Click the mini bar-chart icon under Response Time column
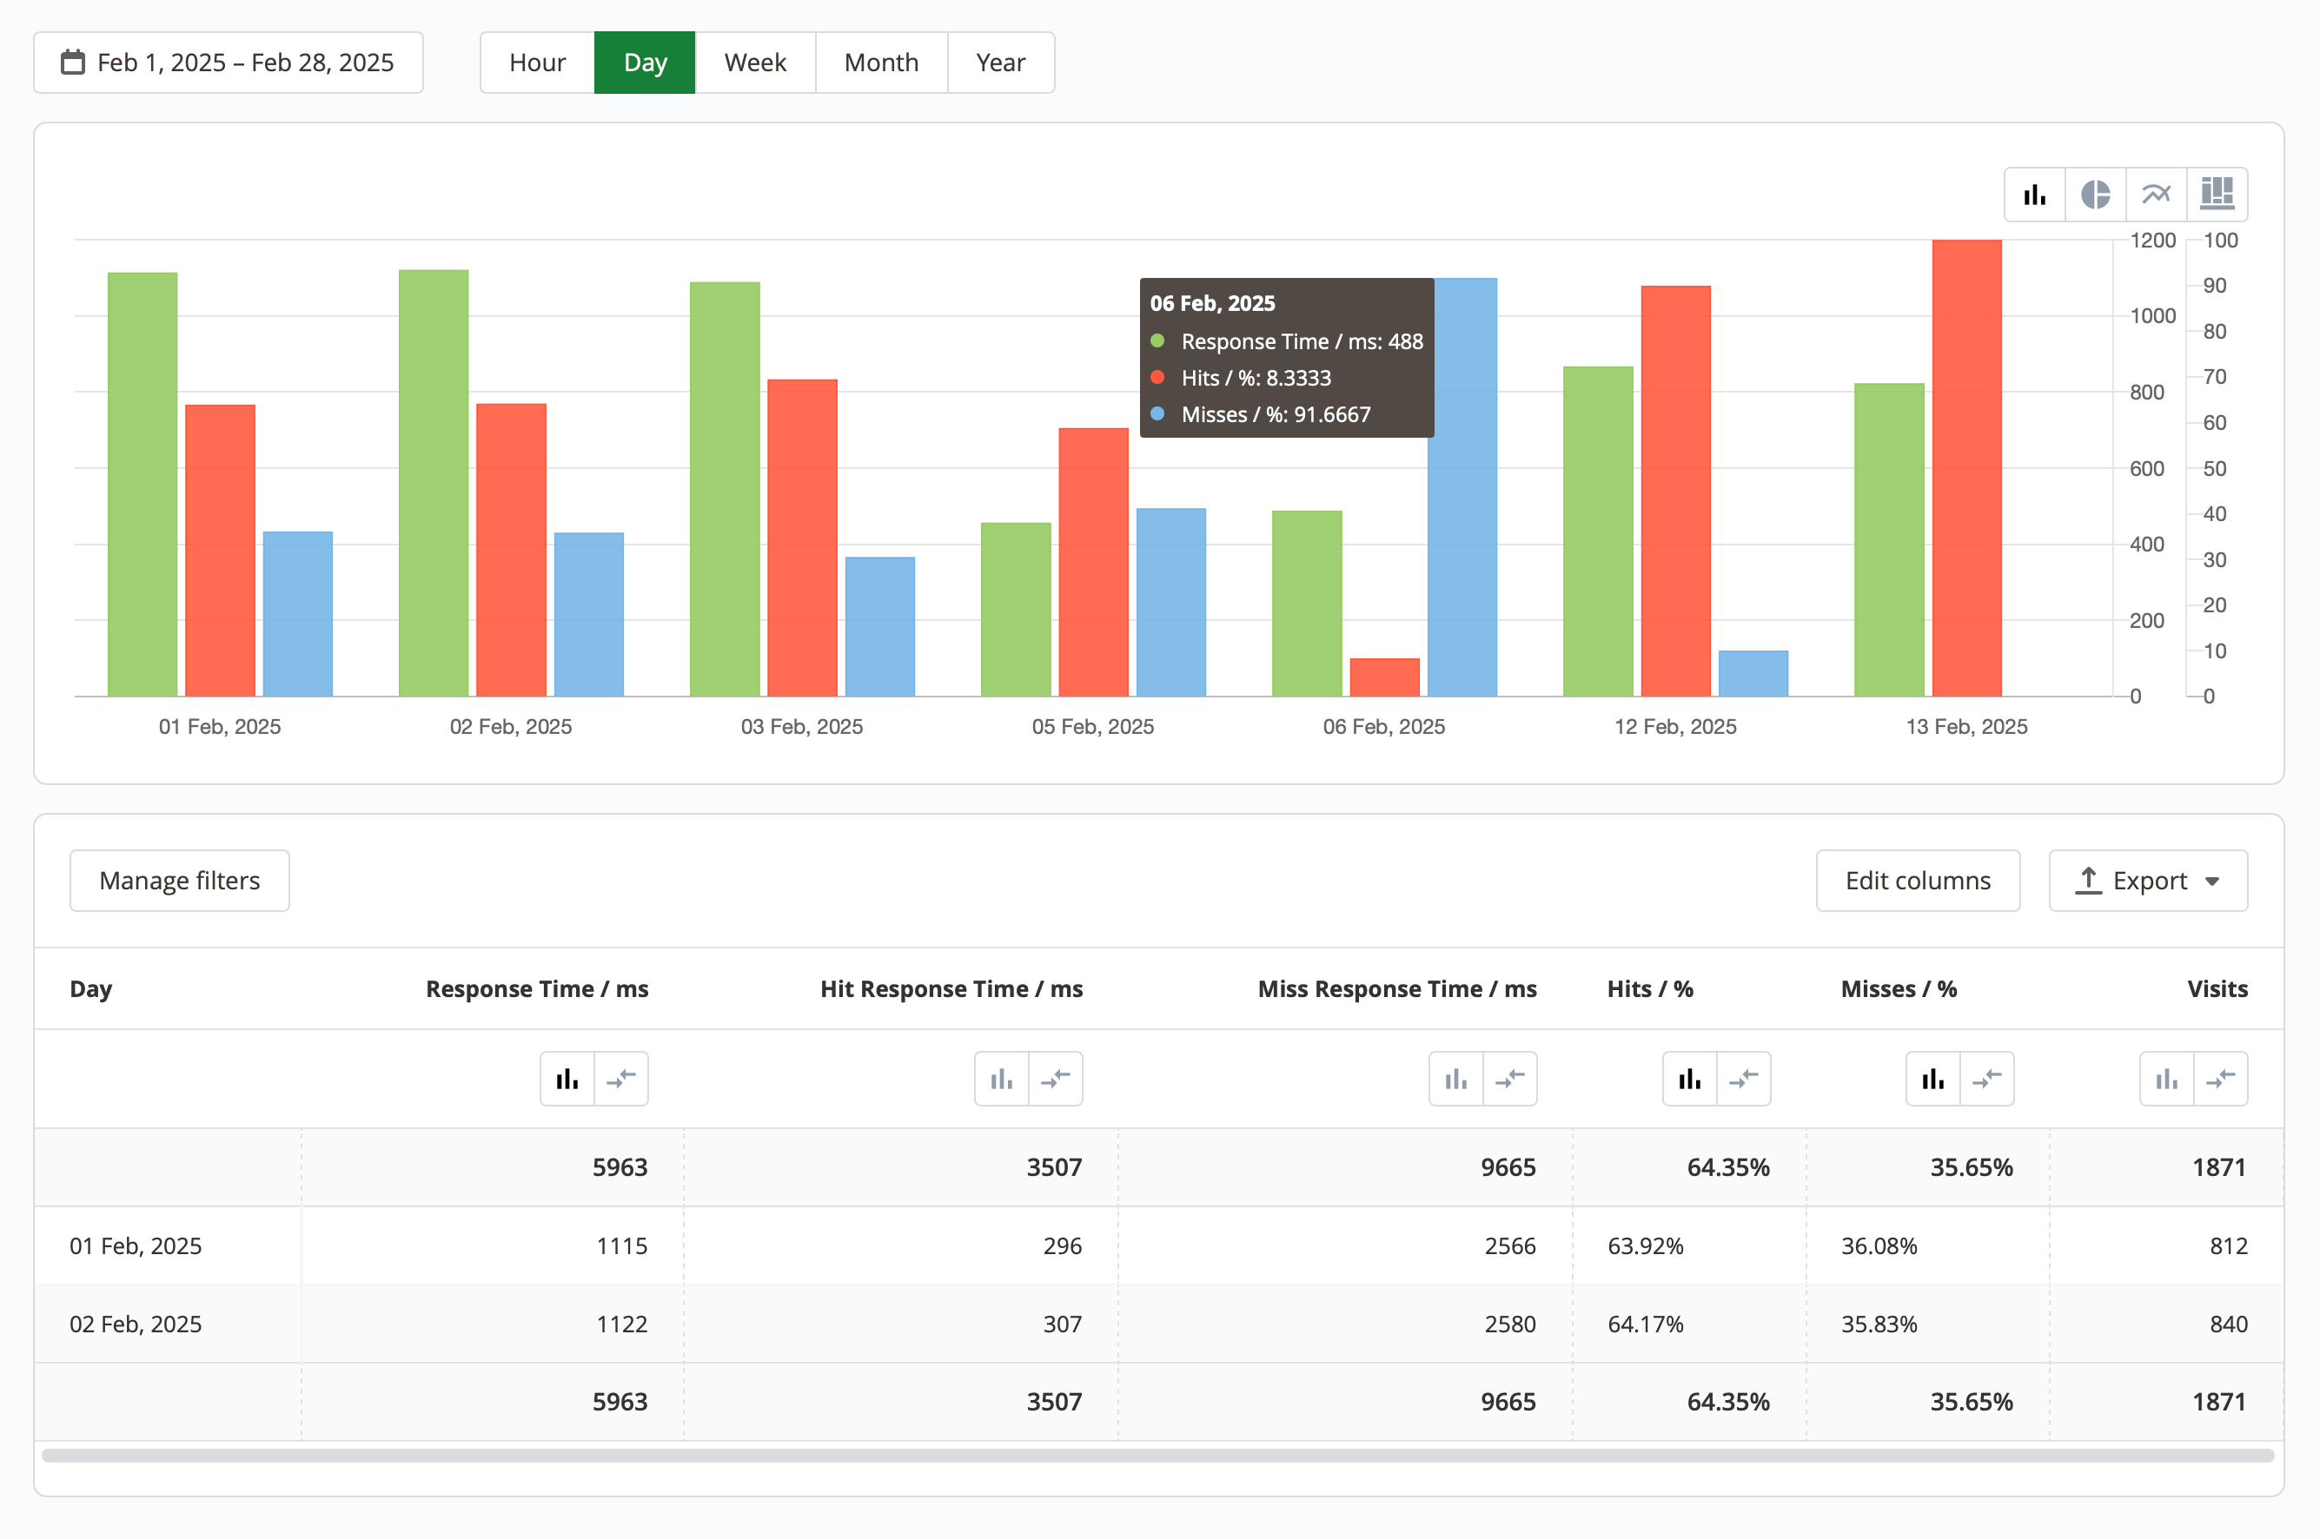Image resolution: width=2320 pixels, height=1539 pixels. 567,1079
